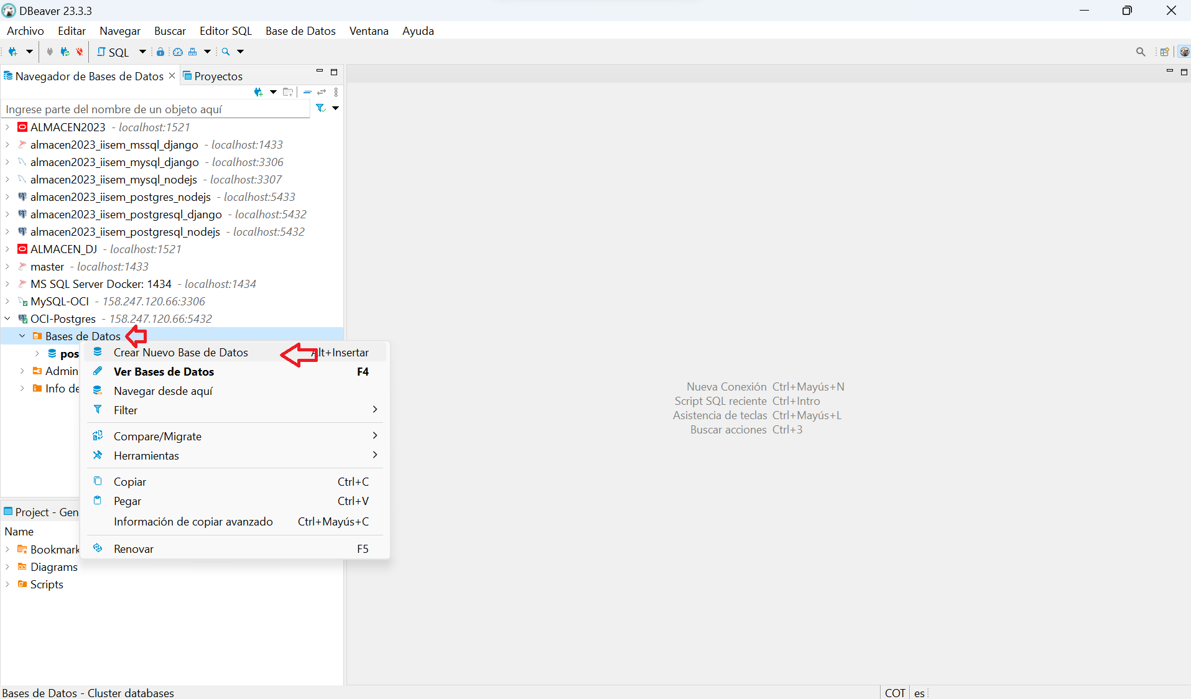The image size is (1191, 699).
Task: Choose Información de copiar avanzado
Action: (235, 521)
